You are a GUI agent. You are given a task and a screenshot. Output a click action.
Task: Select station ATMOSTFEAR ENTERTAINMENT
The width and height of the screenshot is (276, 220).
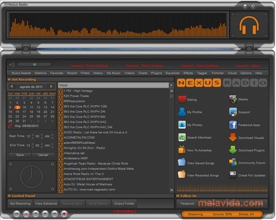[x=88, y=179]
